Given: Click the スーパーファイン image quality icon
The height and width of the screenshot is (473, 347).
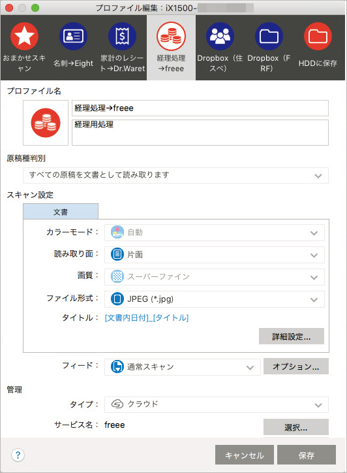Looking at the screenshot, I should pyautogui.click(x=117, y=276).
